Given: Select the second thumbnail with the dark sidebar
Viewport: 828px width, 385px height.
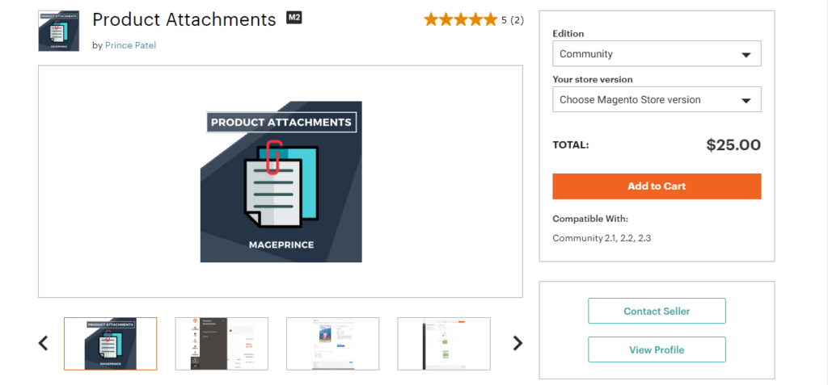Looking at the screenshot, I should coord(222,344).
